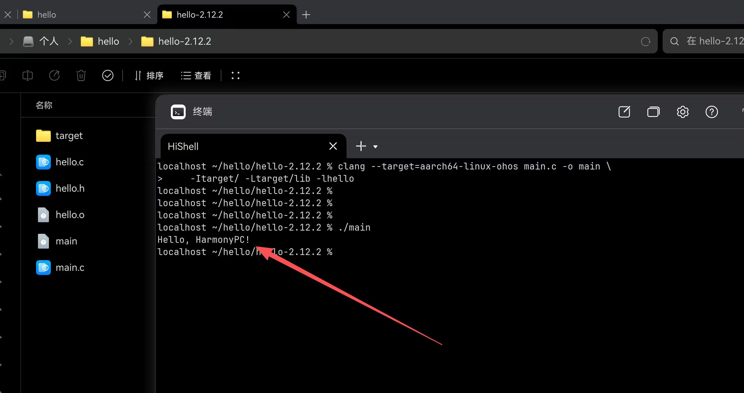The width and height of the screenshot is (744, 393).
Task: Click the four-dots more options icon
Action: (236, 76)
